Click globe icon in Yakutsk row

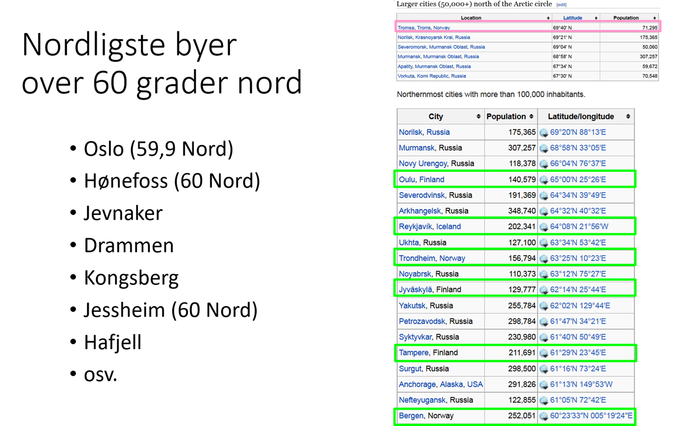point(544,306)
